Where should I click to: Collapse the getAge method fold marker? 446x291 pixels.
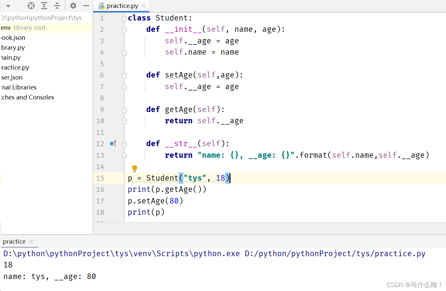point(124,109)
